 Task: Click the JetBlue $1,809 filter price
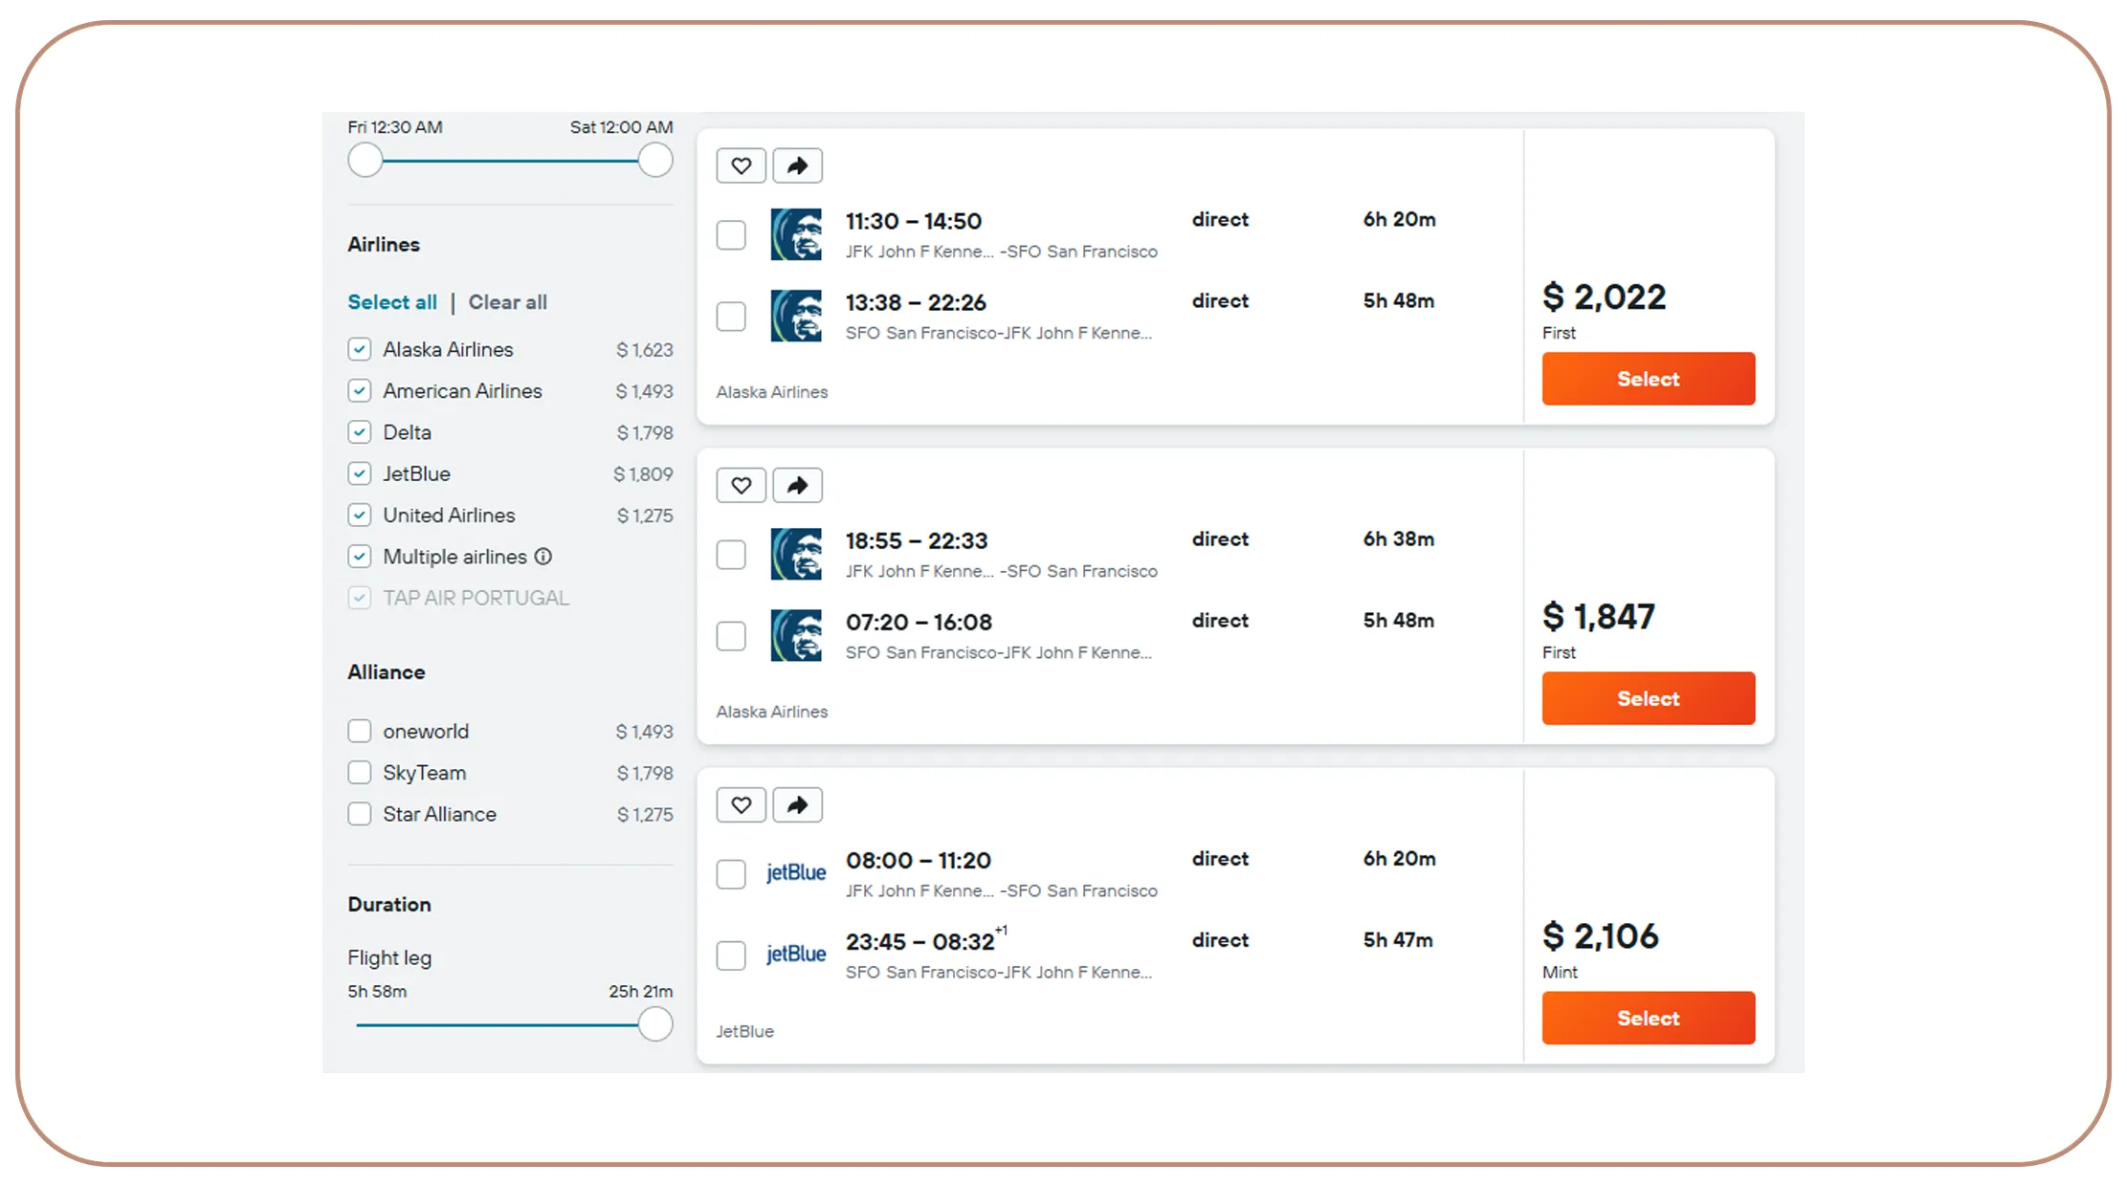[643, 474]
